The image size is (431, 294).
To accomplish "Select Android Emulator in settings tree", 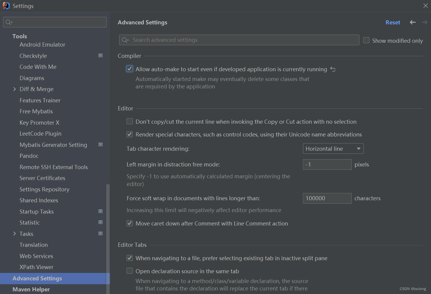I will click(42, 45).
